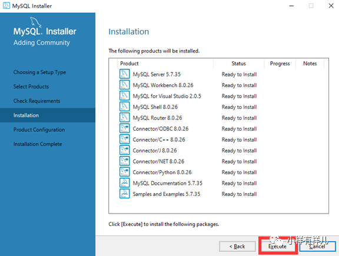Select the Connector/ODBC 8.0.26 icon

pos(125,128)
